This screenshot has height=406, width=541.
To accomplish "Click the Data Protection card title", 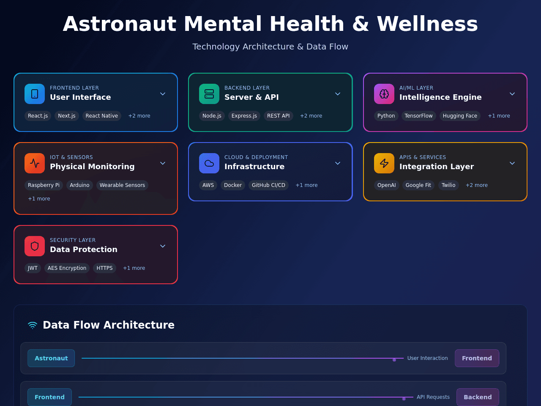I will tap(84, 250).
